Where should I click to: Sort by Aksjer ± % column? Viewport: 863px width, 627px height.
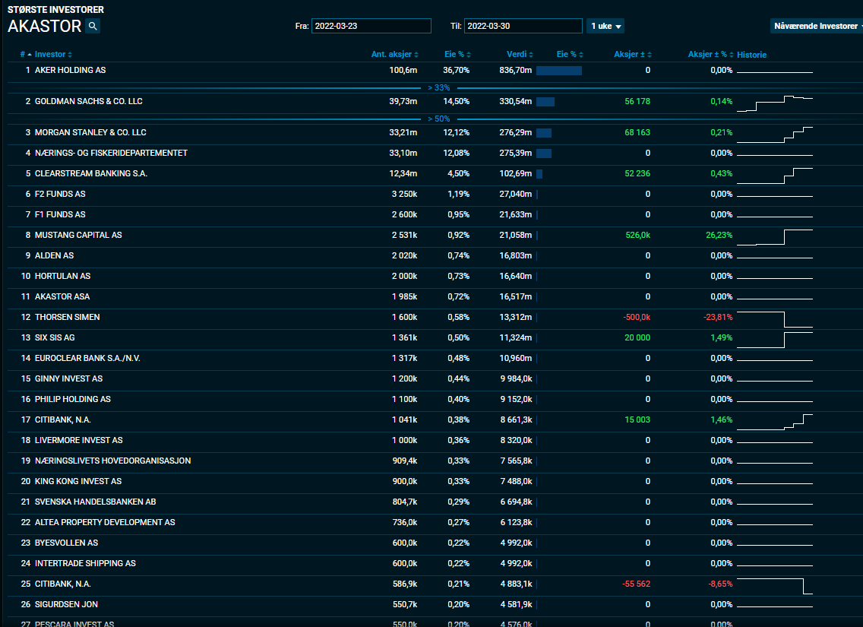coord(710,54)
